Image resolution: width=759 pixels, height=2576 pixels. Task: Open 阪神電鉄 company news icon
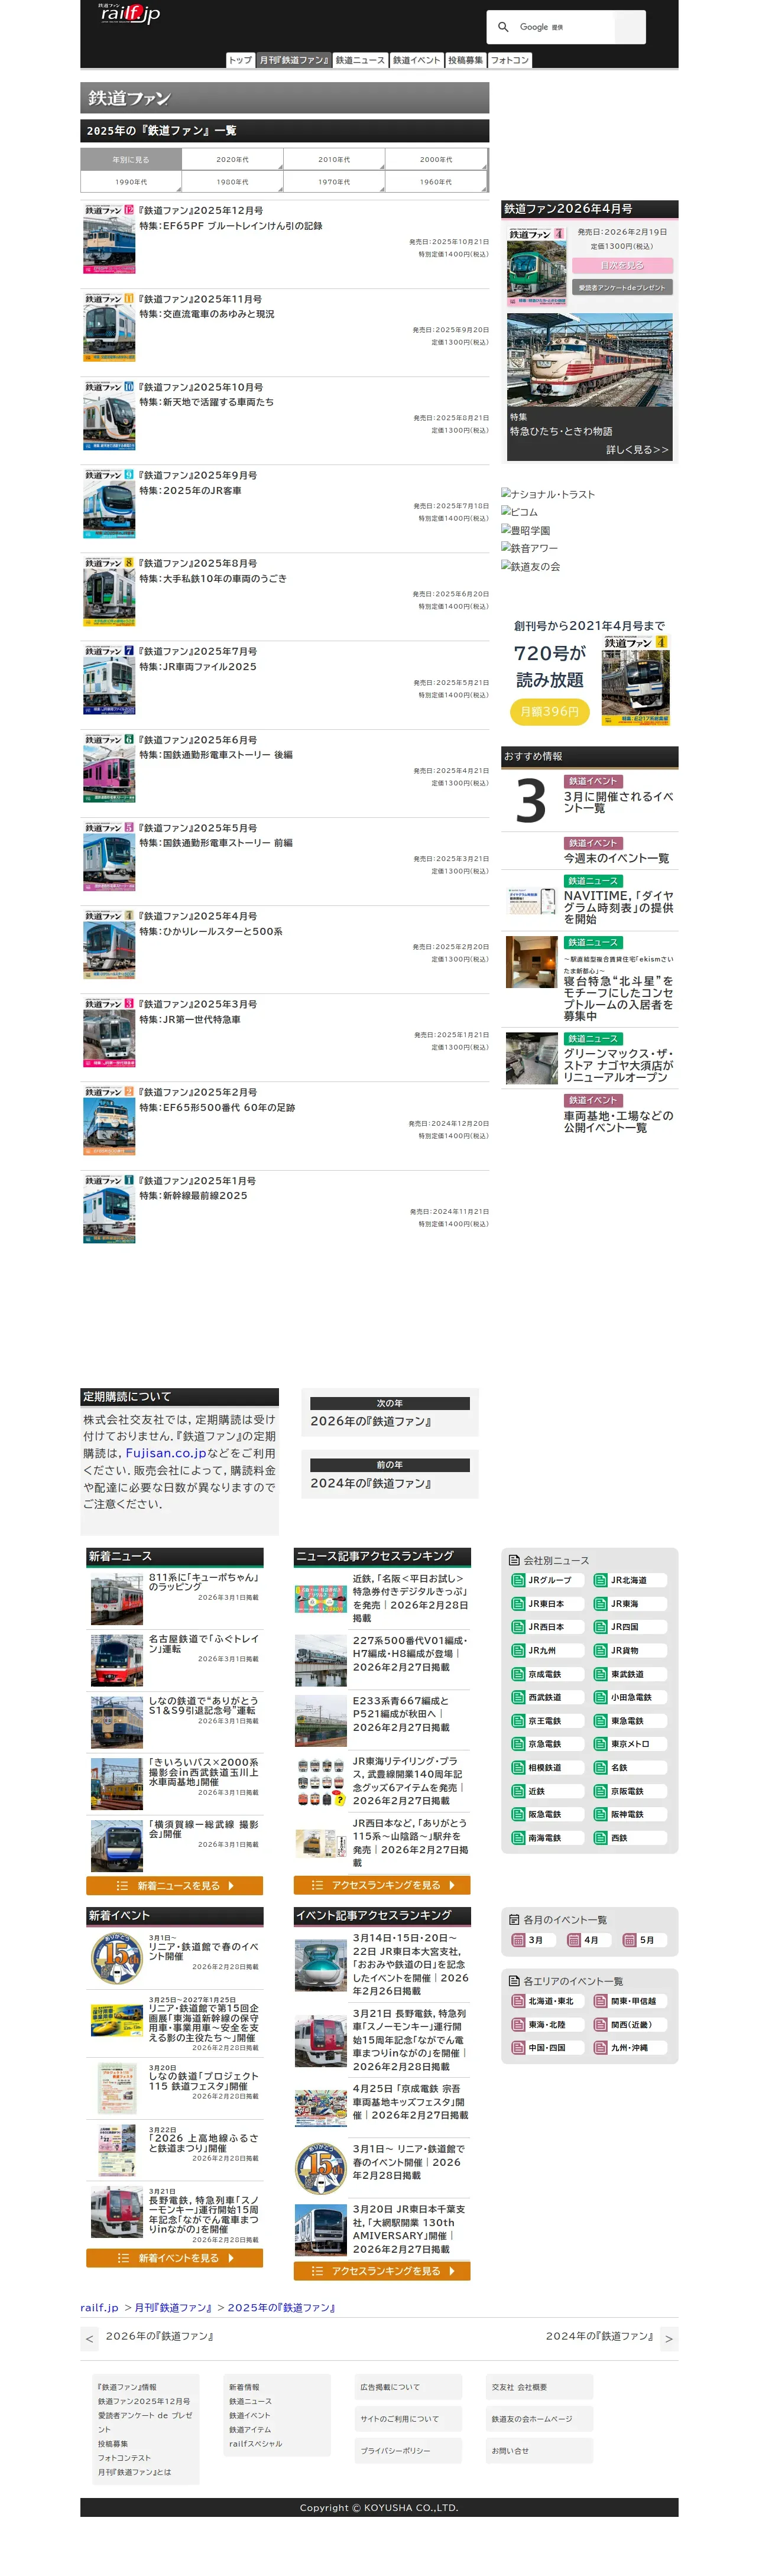coord(600,1814)
